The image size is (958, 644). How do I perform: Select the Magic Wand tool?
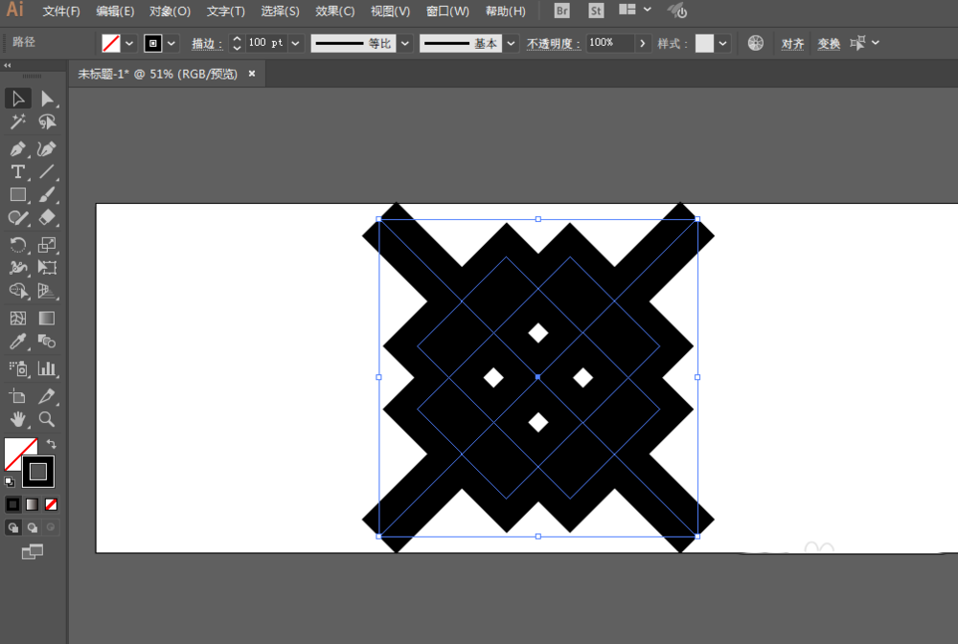(x=17, y=122)
